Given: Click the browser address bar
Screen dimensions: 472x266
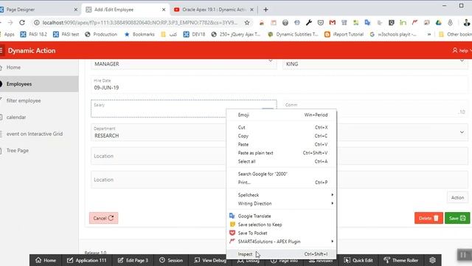Looking at the screenshot, I should point(140,23).
